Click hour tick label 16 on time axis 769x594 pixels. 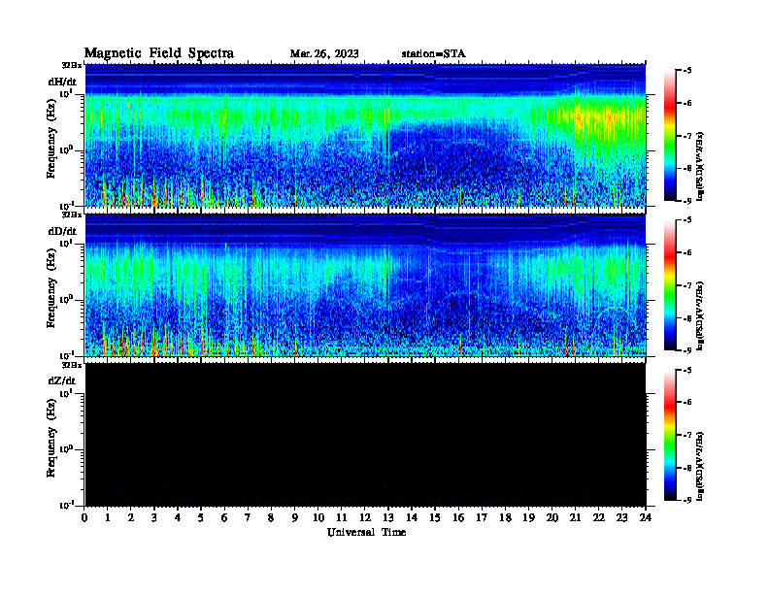(458, 518)
